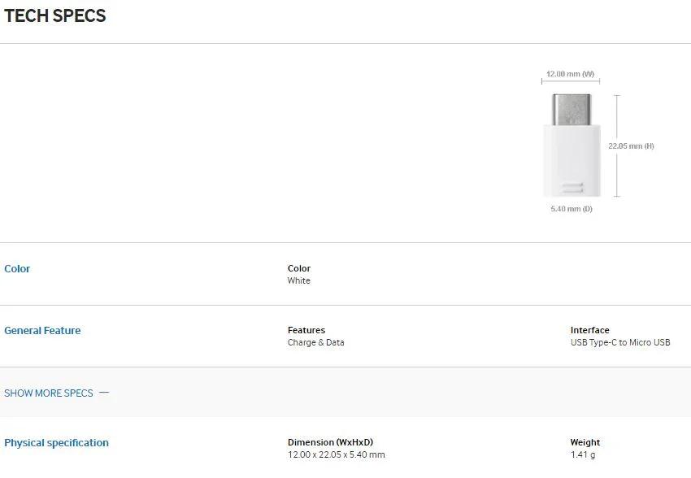Image resolution: width=691 pixels, height=478 pixels.
Task: Click the 22.05 mm (H) height label
Action: [631, 146]
